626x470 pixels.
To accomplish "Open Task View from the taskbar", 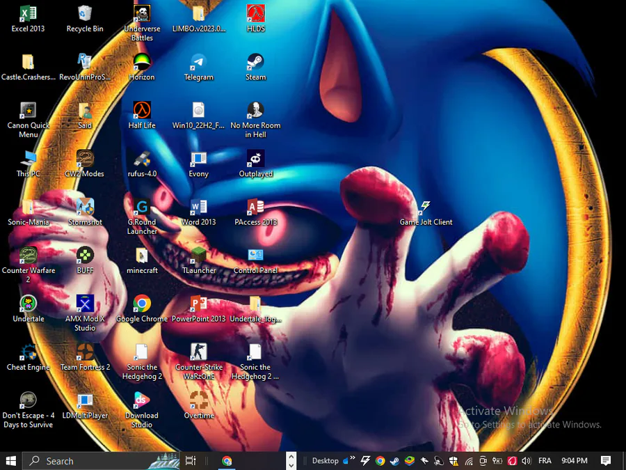I will pos(191,461).
